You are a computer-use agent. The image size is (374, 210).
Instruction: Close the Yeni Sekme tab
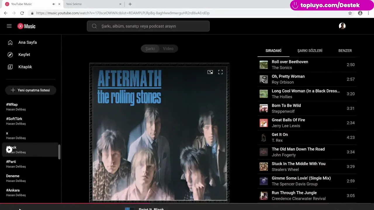point(120,4)
